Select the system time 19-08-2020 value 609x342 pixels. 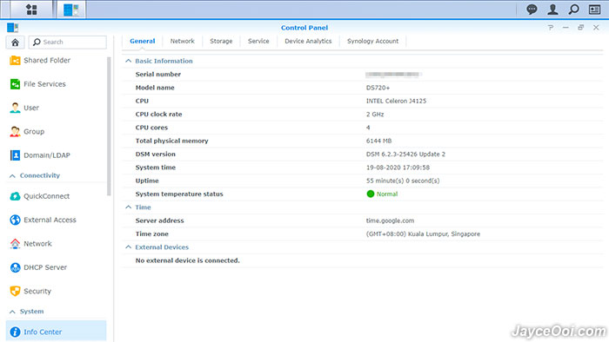click(x=398, y=168)
